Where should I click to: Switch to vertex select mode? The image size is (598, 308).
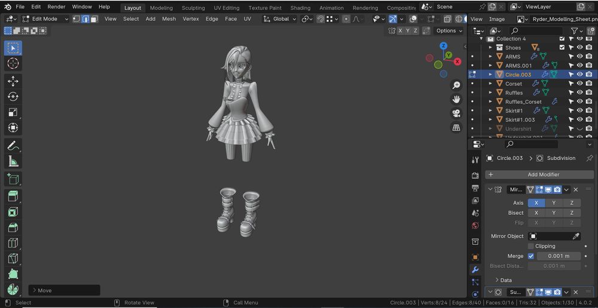tap(77, 19)
